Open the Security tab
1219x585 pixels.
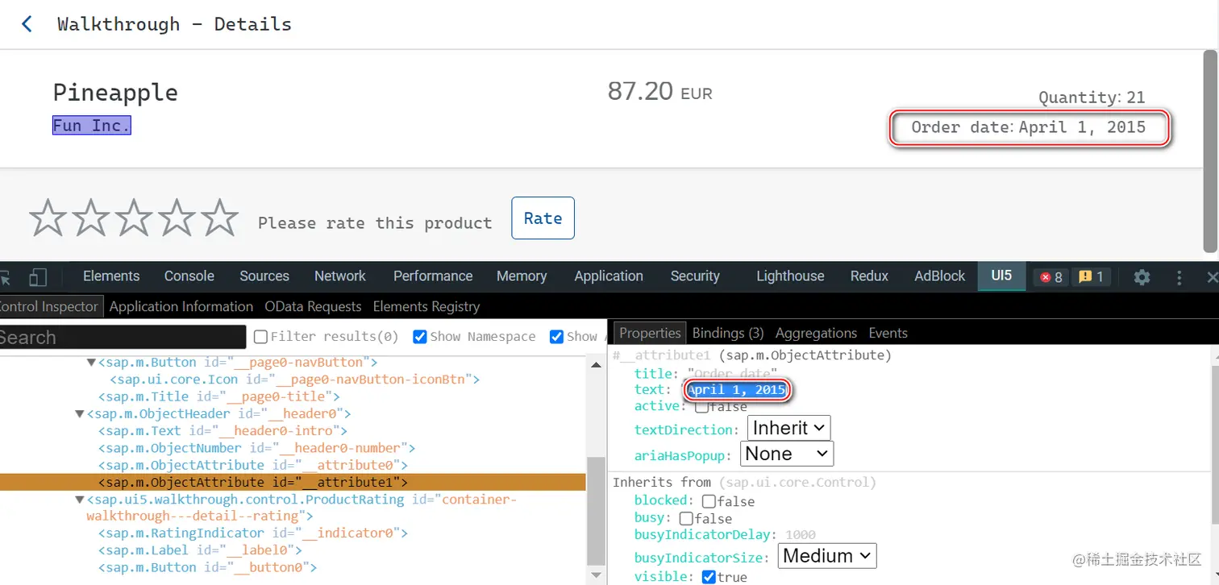695,276
